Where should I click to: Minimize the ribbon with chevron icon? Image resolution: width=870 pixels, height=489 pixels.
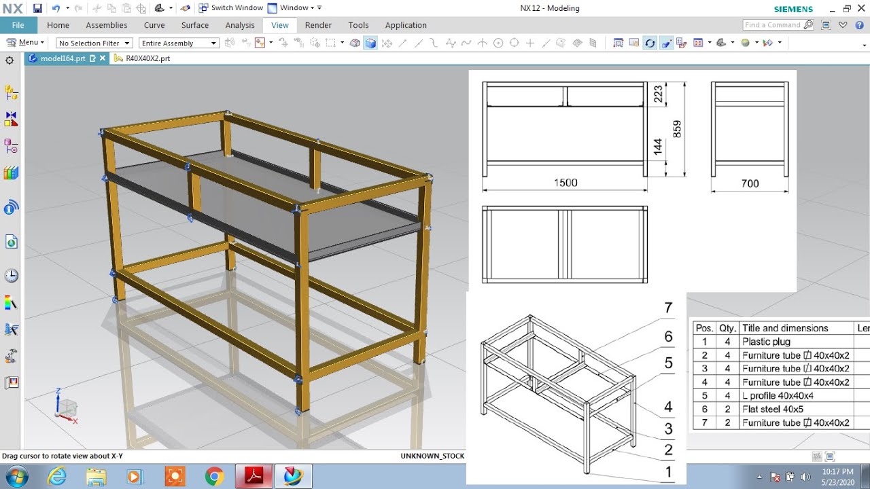[843, 25]
